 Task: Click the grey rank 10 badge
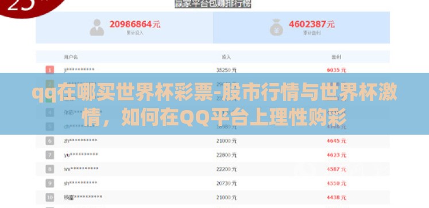(x=50, y=197)
